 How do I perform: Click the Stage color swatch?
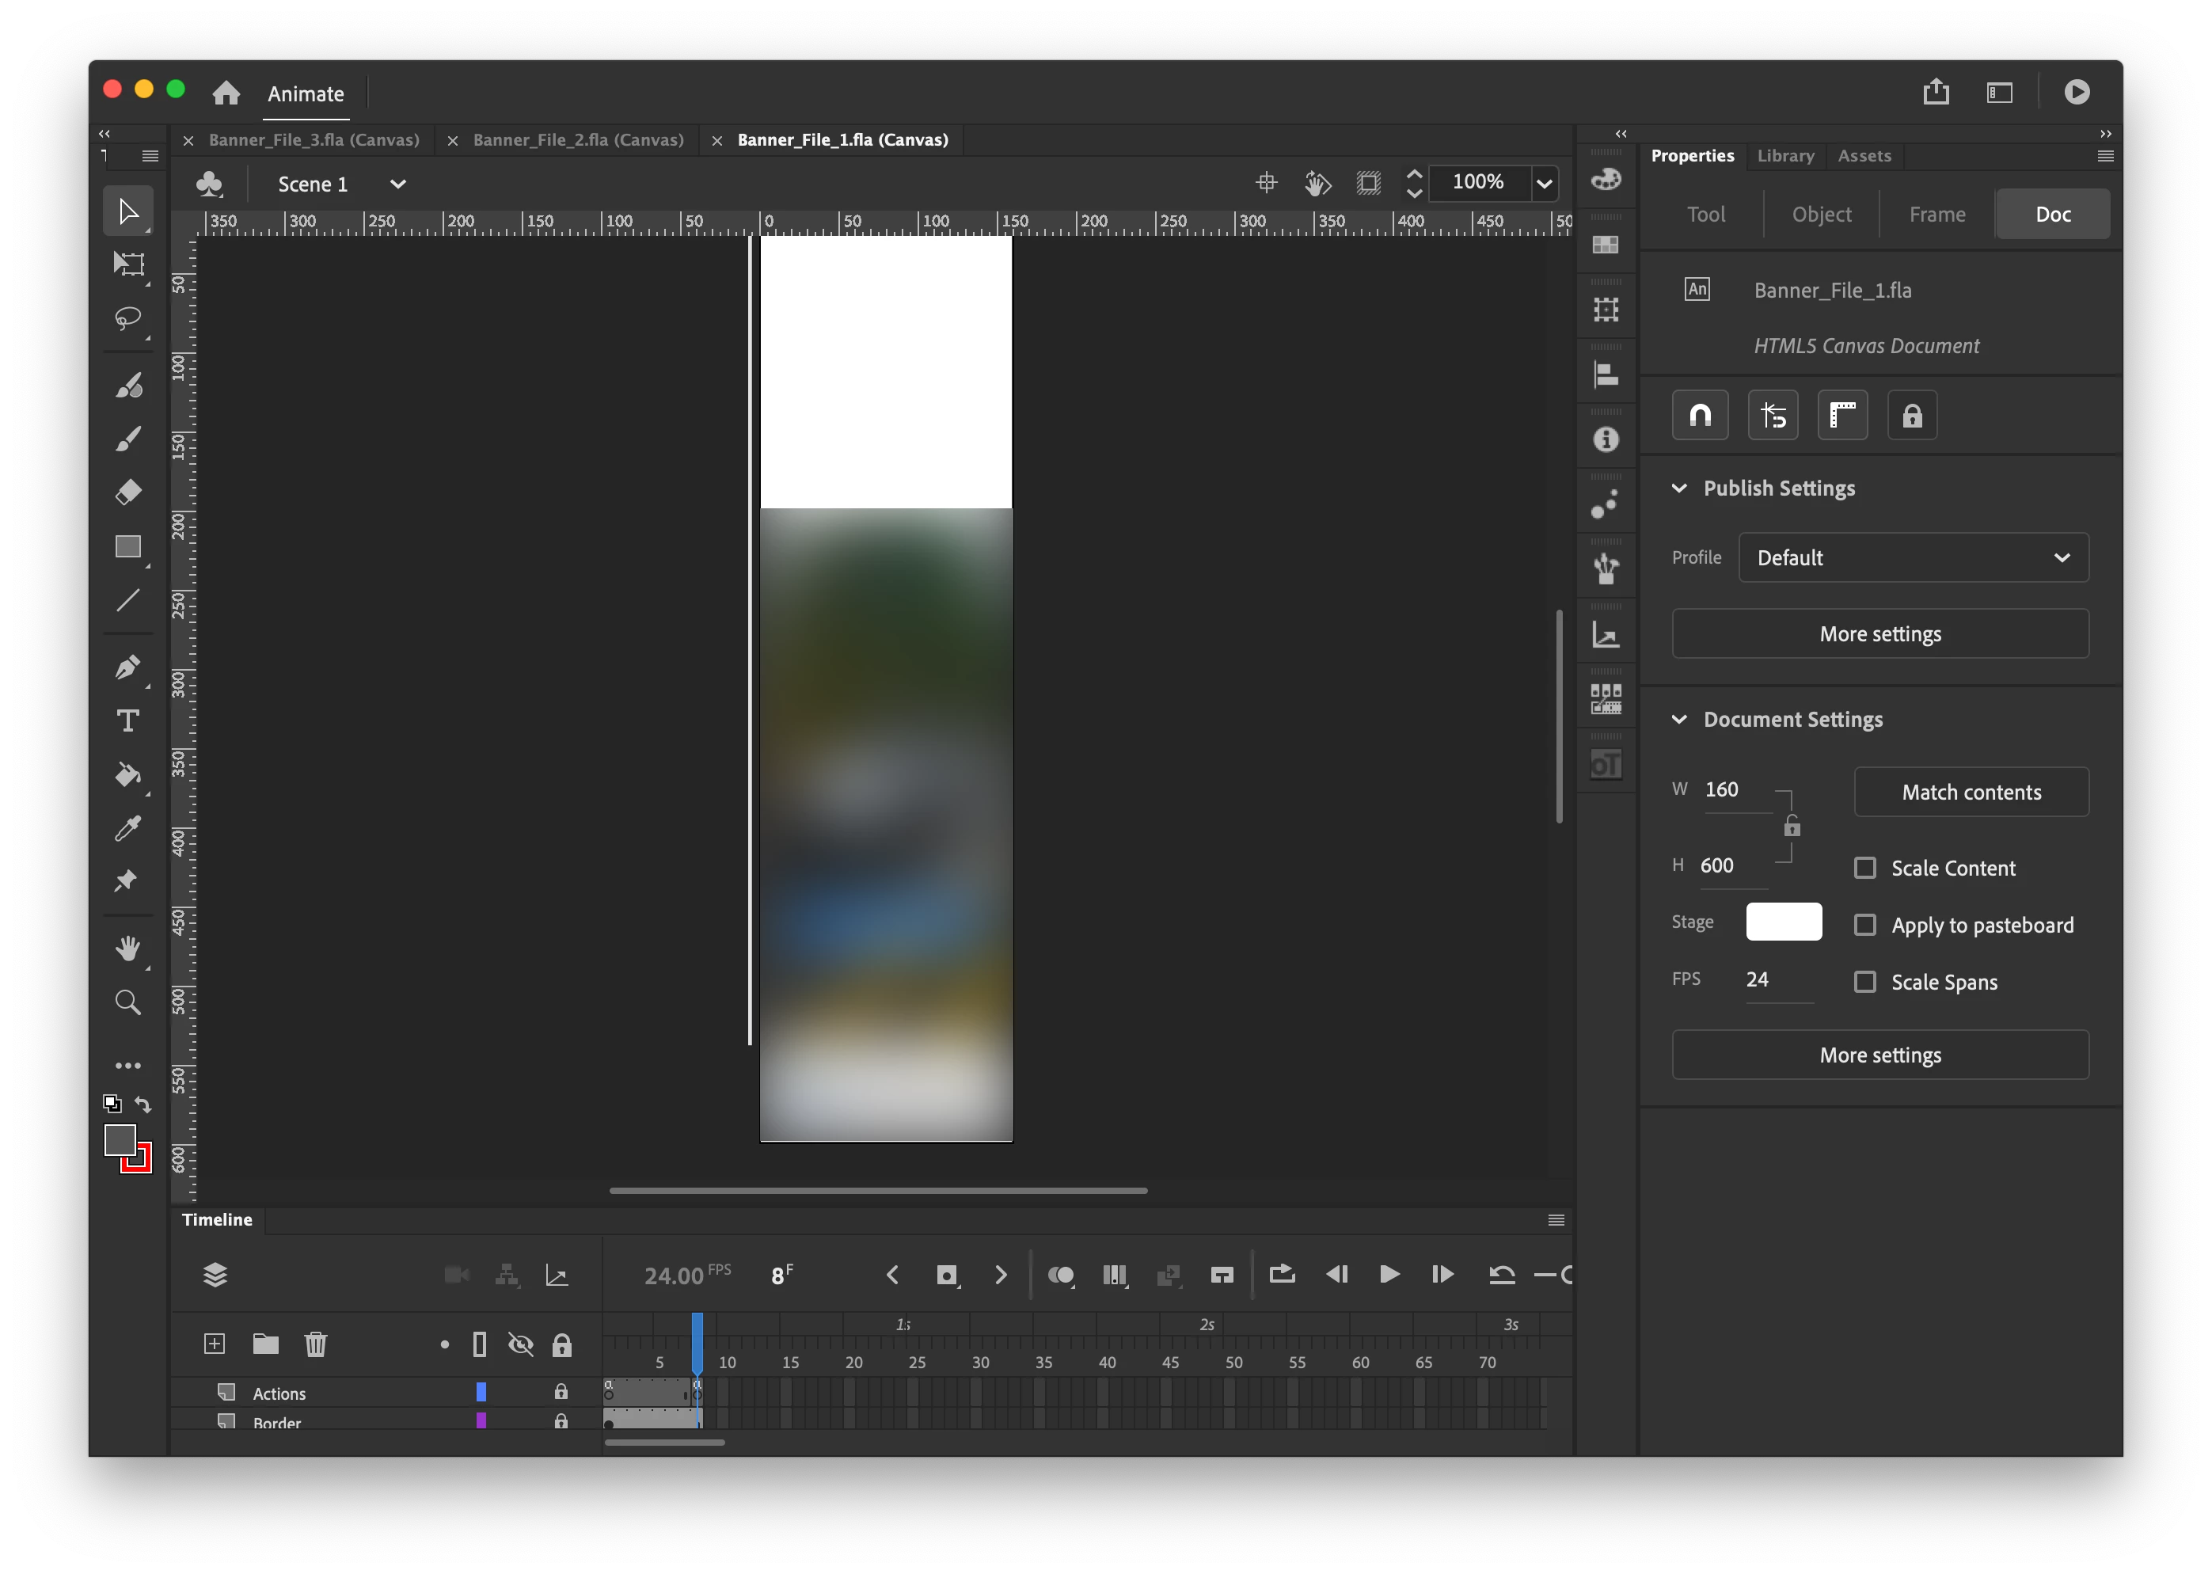(x=1784, y=922)
